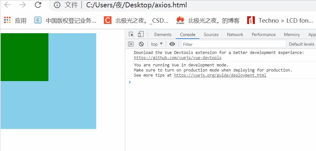Switch to the Sources tab
Image resolution: width=316 pixels, height=151 pixels.
click(211, 35)
